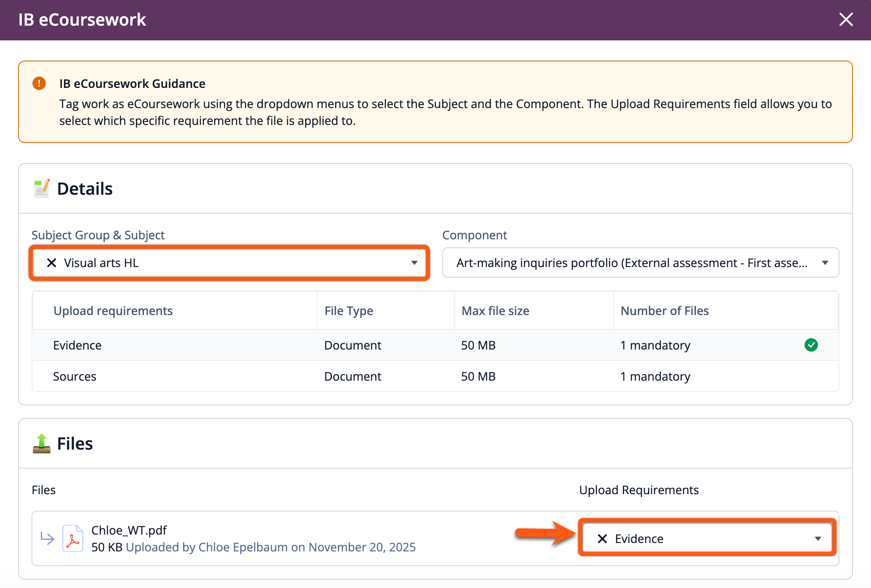
Task: Click the Sources requirement row
Action: coord(75,376)
